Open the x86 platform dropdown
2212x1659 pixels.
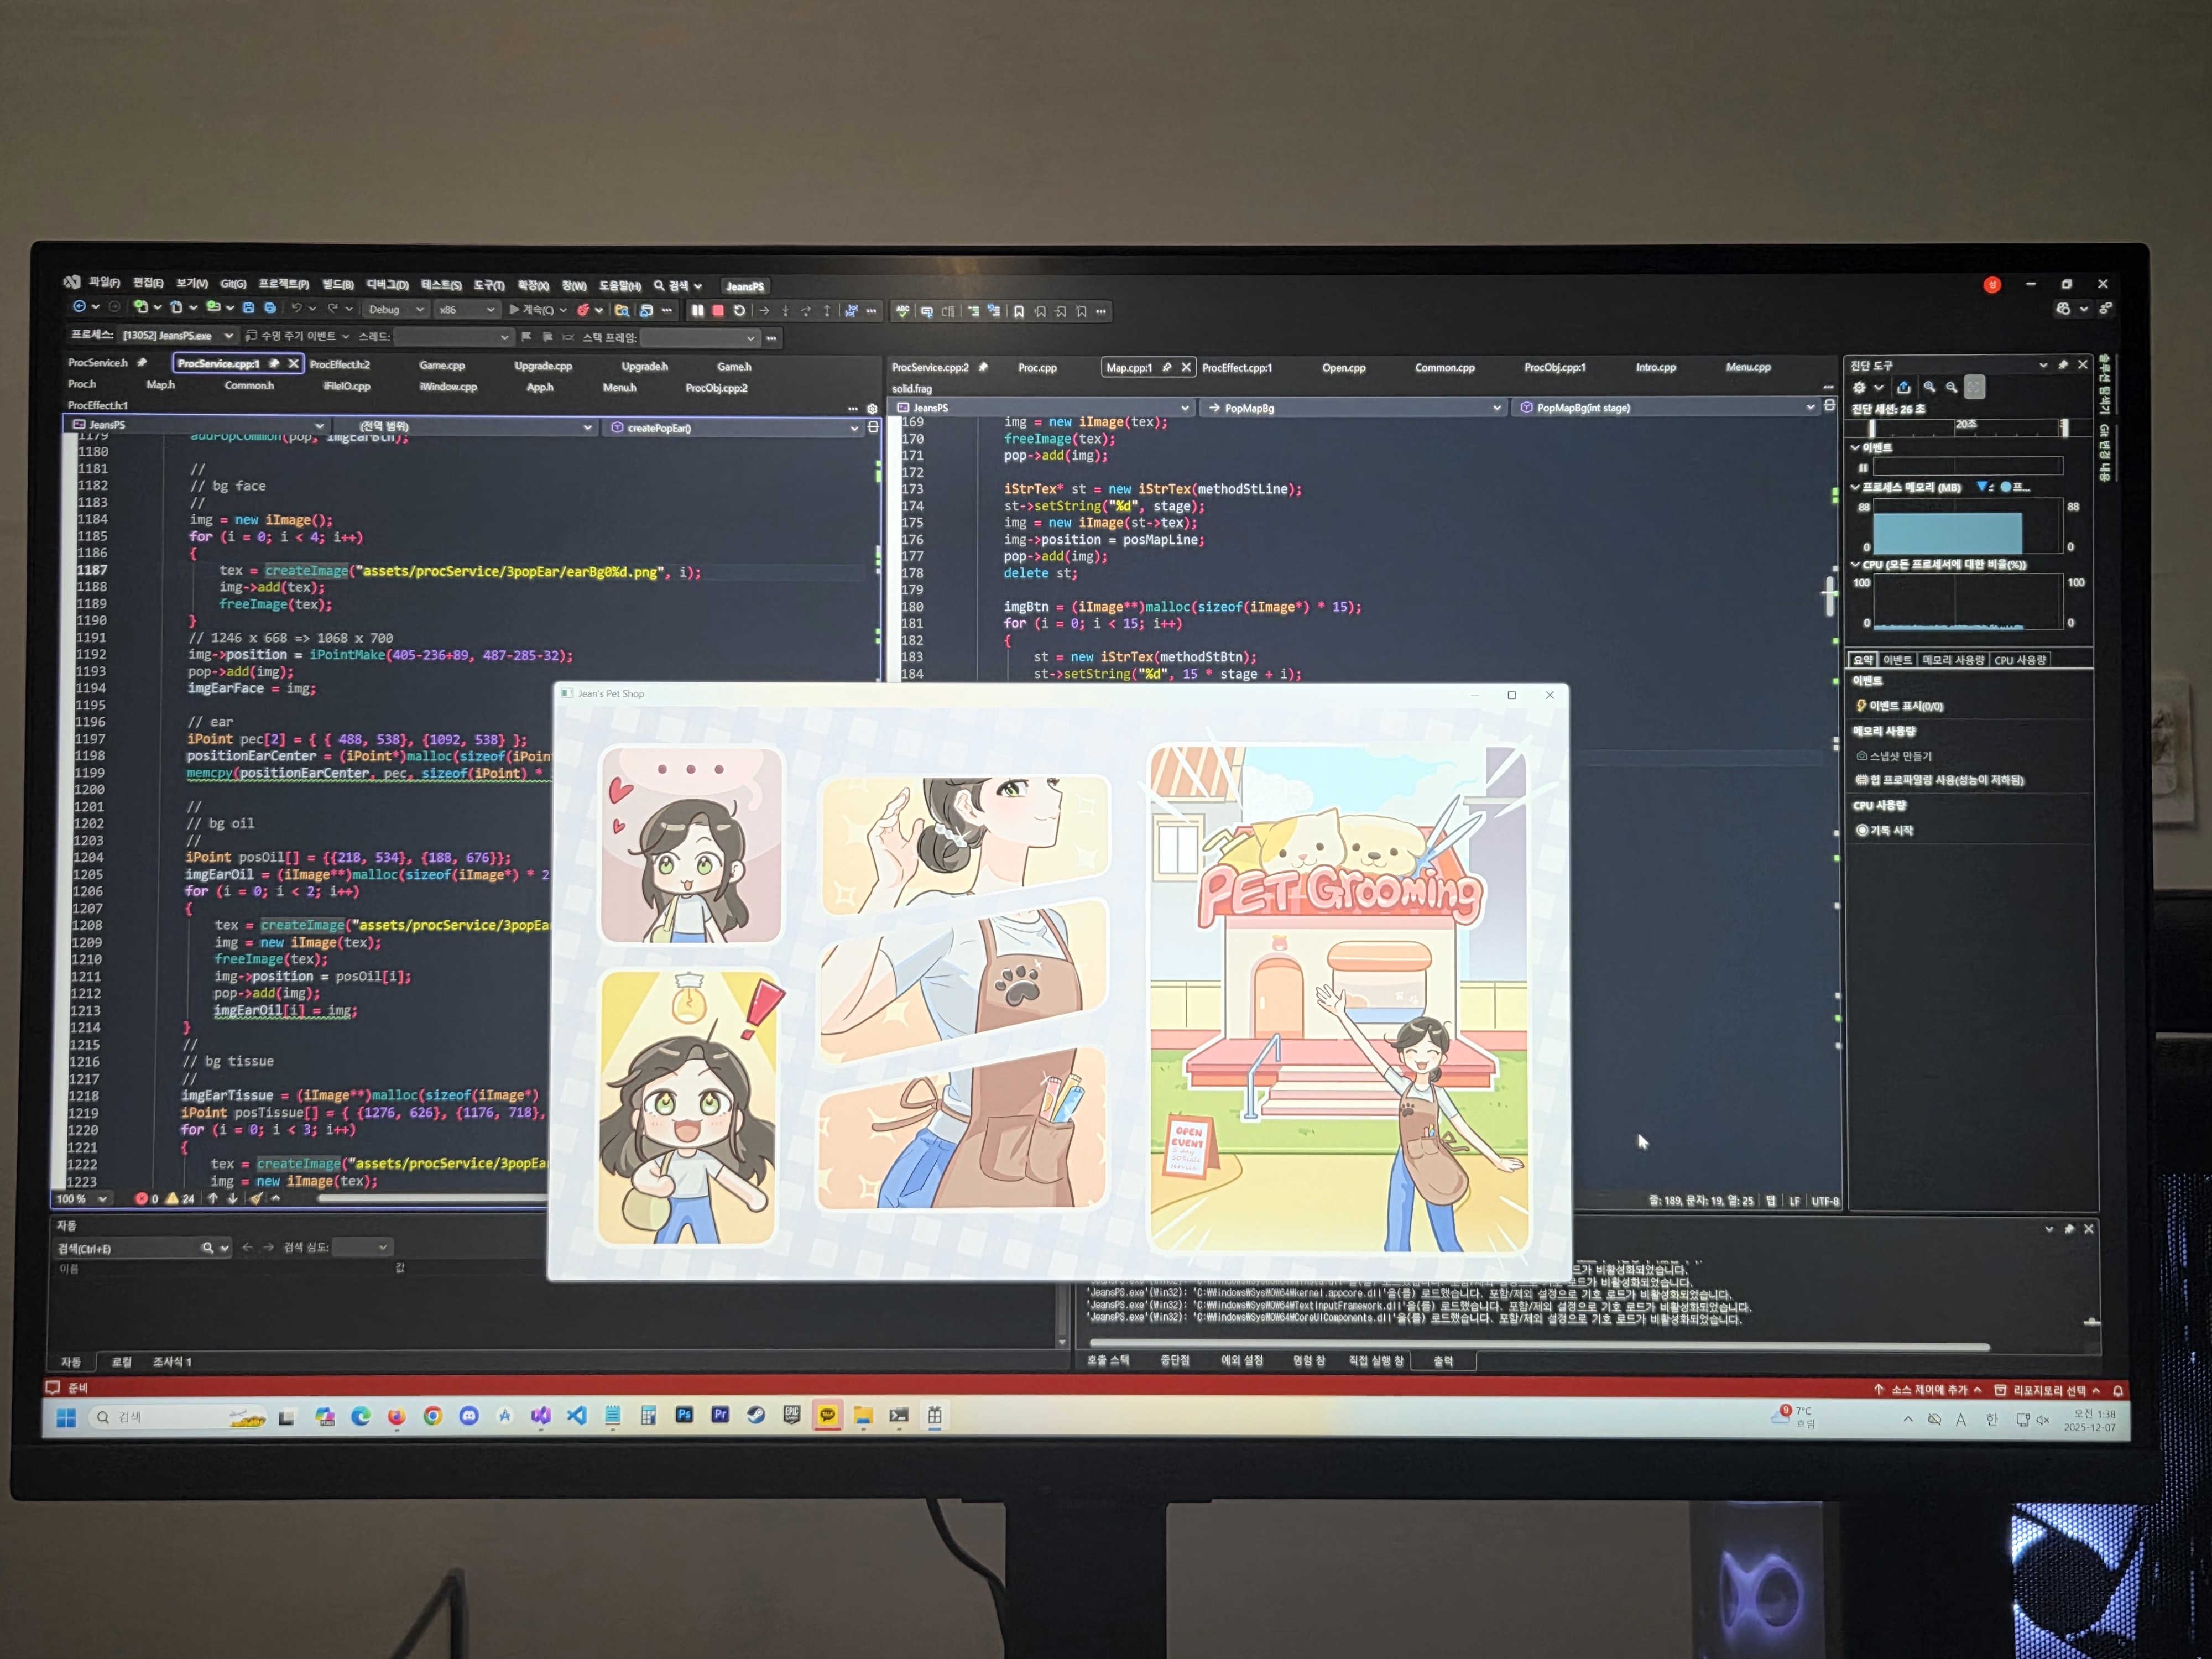(468, 310)
